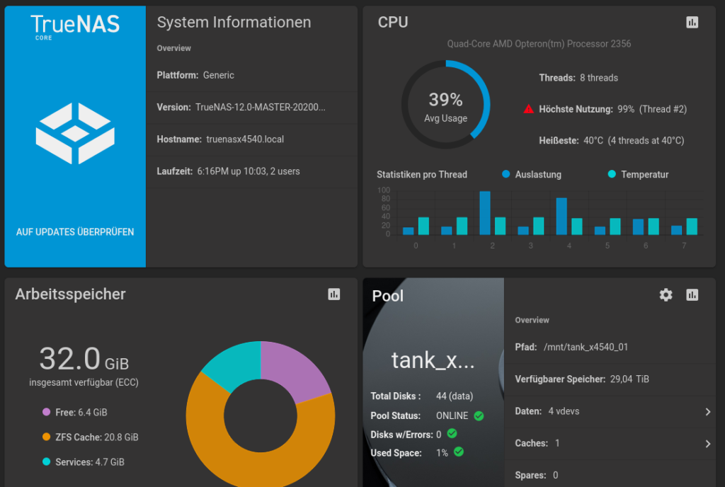Click Quad-Core AMD Opteron processor name
The width and height of the screenshot is (725, 487).
[539, 44]
